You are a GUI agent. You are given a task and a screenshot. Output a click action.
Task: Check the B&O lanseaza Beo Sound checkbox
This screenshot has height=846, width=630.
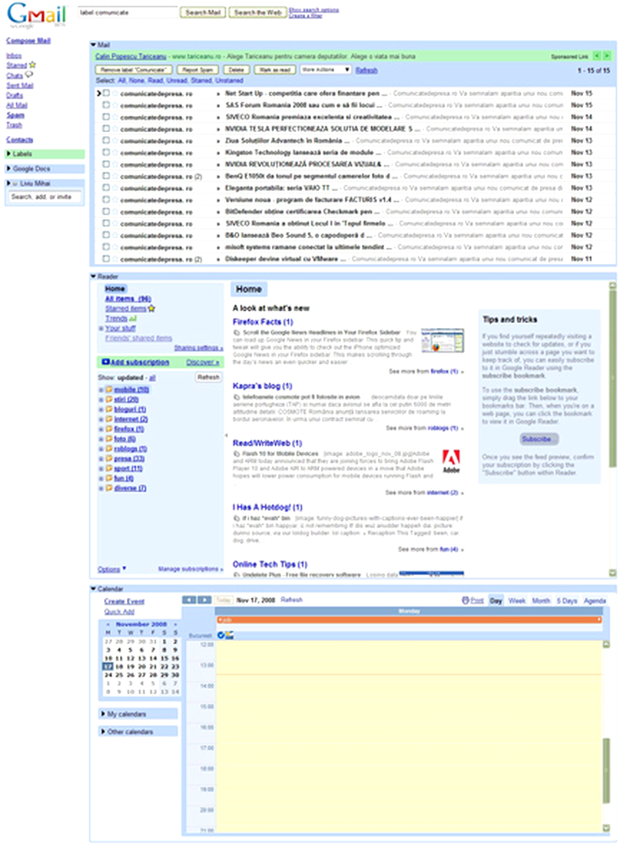[x=106, y=235]
